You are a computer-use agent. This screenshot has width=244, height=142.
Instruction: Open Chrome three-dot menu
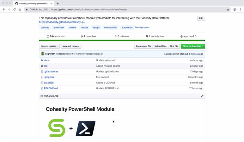240,9
